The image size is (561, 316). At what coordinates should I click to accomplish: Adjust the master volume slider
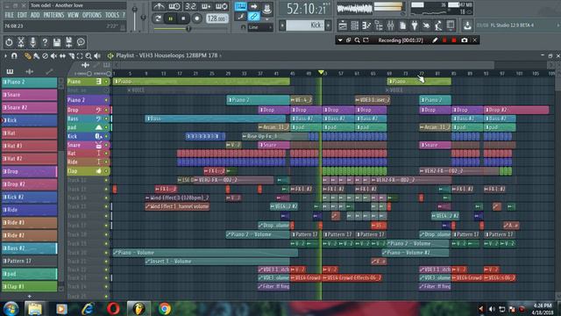point(134,10)
